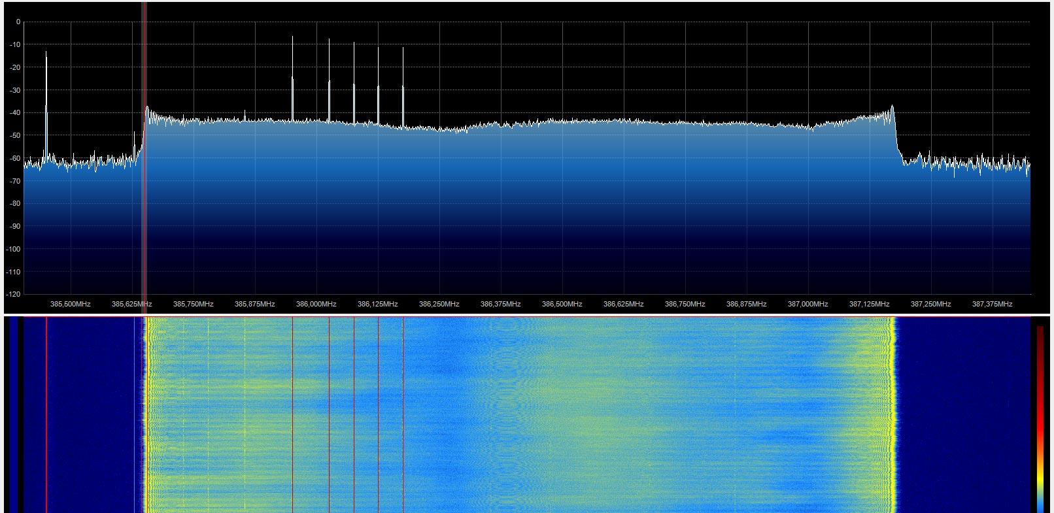Image resolution: width=1054 pixels, height=513 pixels.
Task: Click the 386,250MHz frequency axis label
Action: pyautogui.click(x=439, y=304)
